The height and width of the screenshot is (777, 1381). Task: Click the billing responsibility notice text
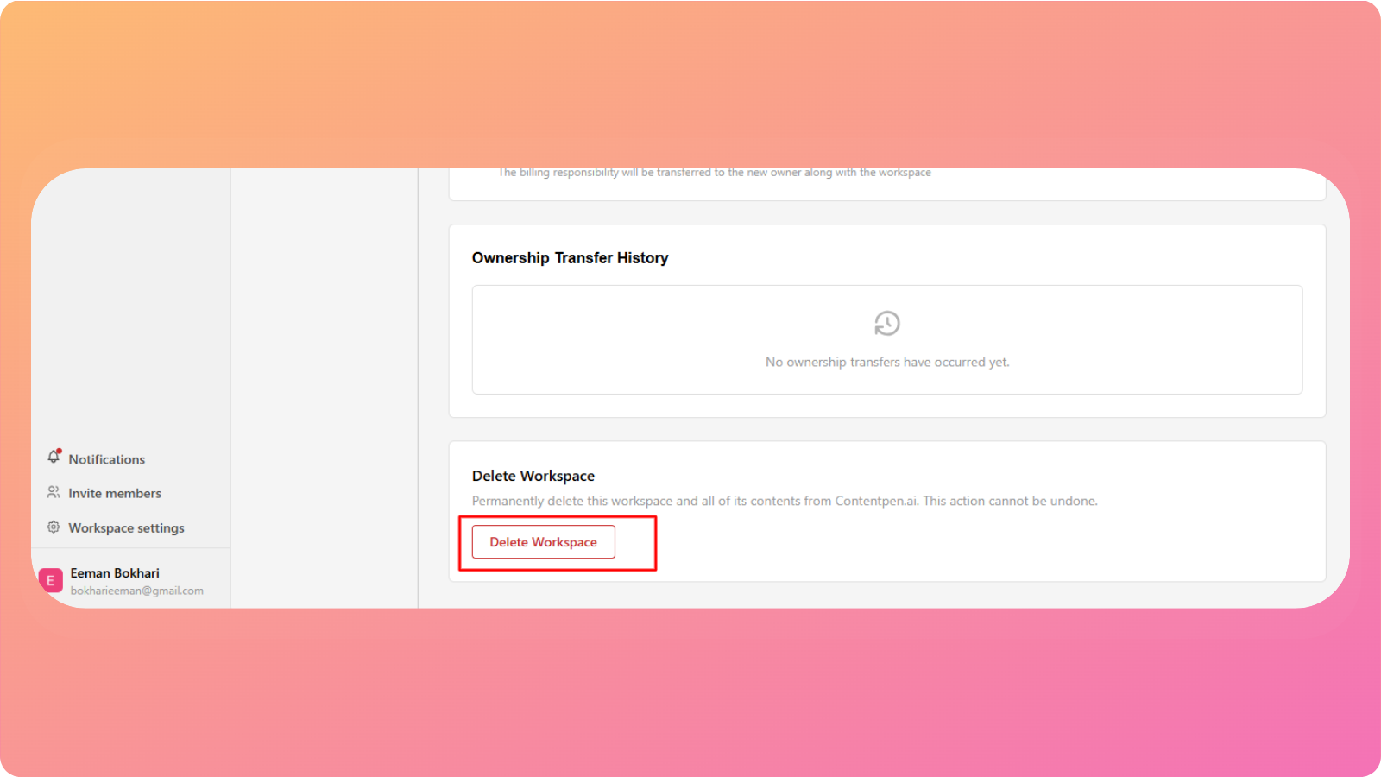[715, 174]
